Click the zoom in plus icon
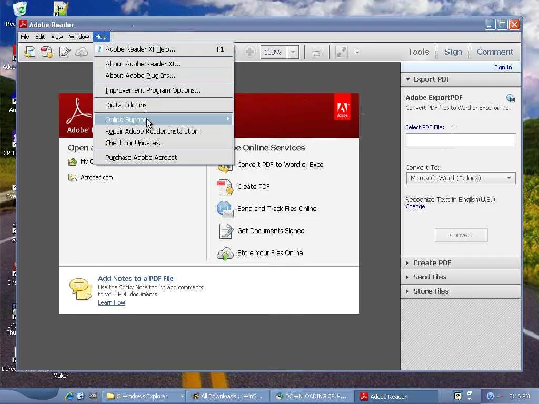The height and width of the screenshot is (404, 539). pyautogui.click(x=250, y=52)
